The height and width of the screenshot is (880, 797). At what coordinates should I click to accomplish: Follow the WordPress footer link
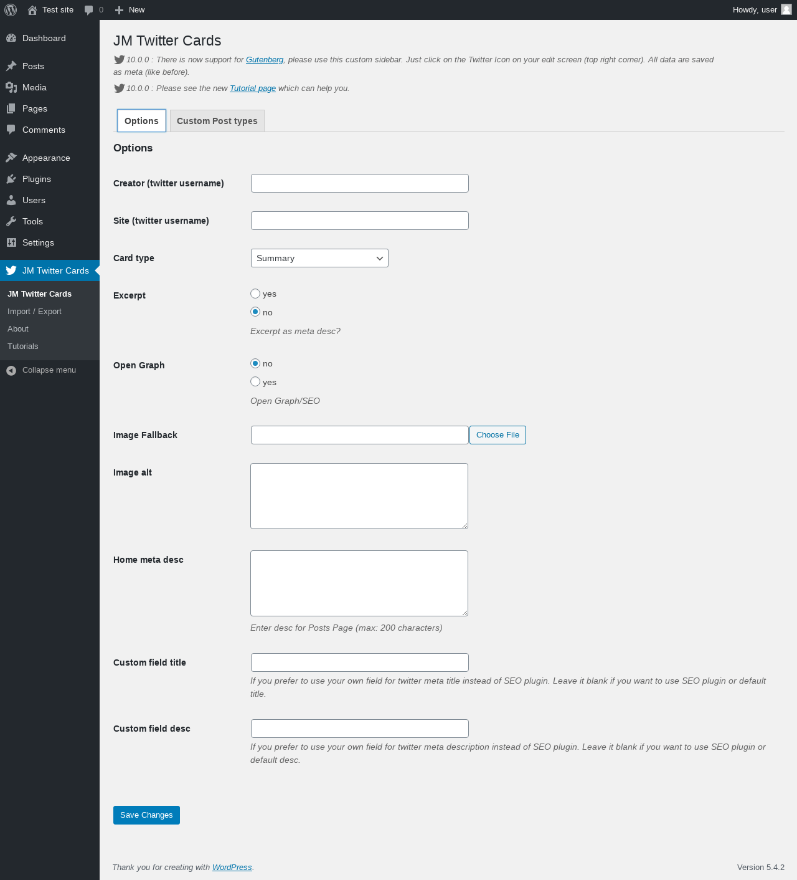coord(232,868)
